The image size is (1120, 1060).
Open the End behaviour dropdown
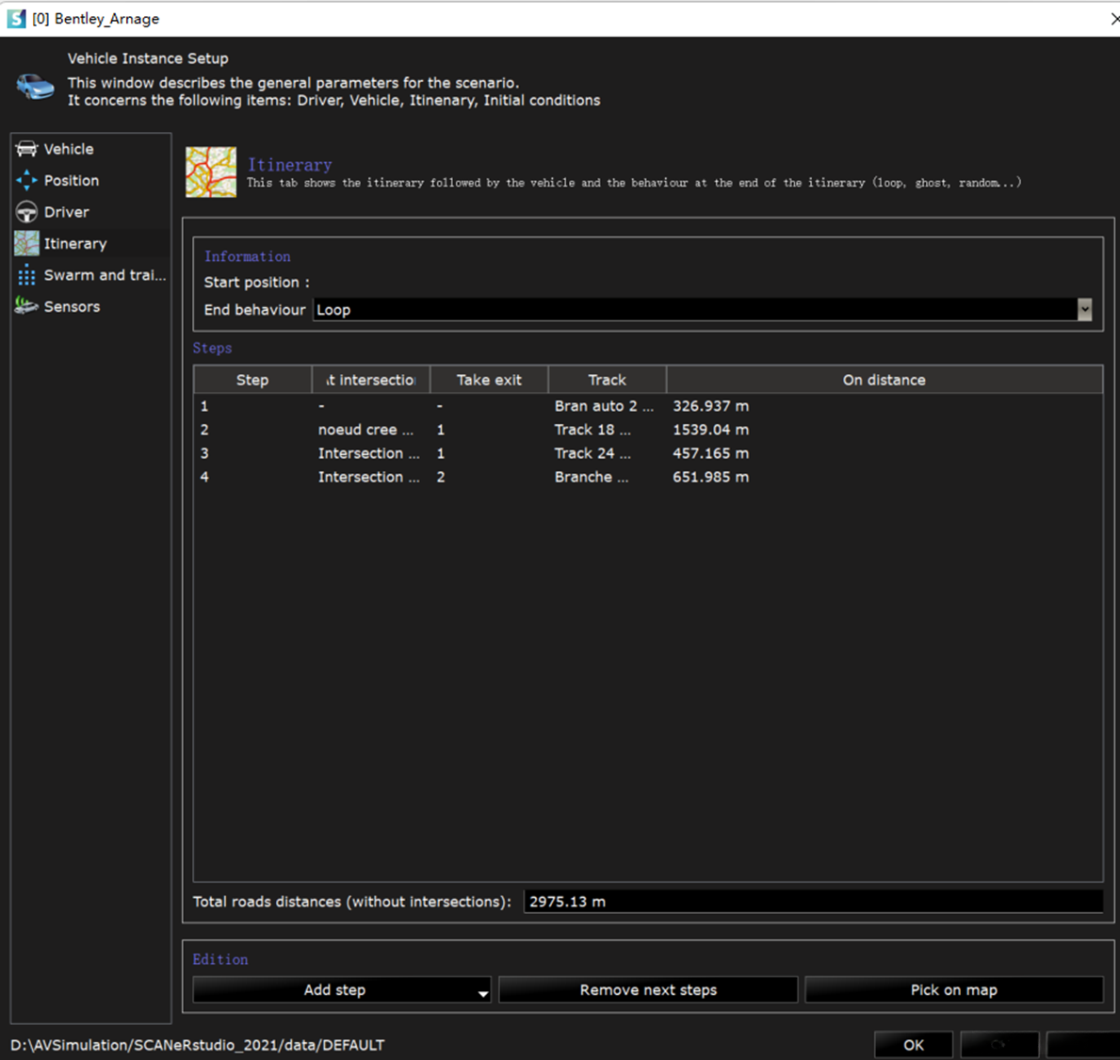[x=703, y=309]
